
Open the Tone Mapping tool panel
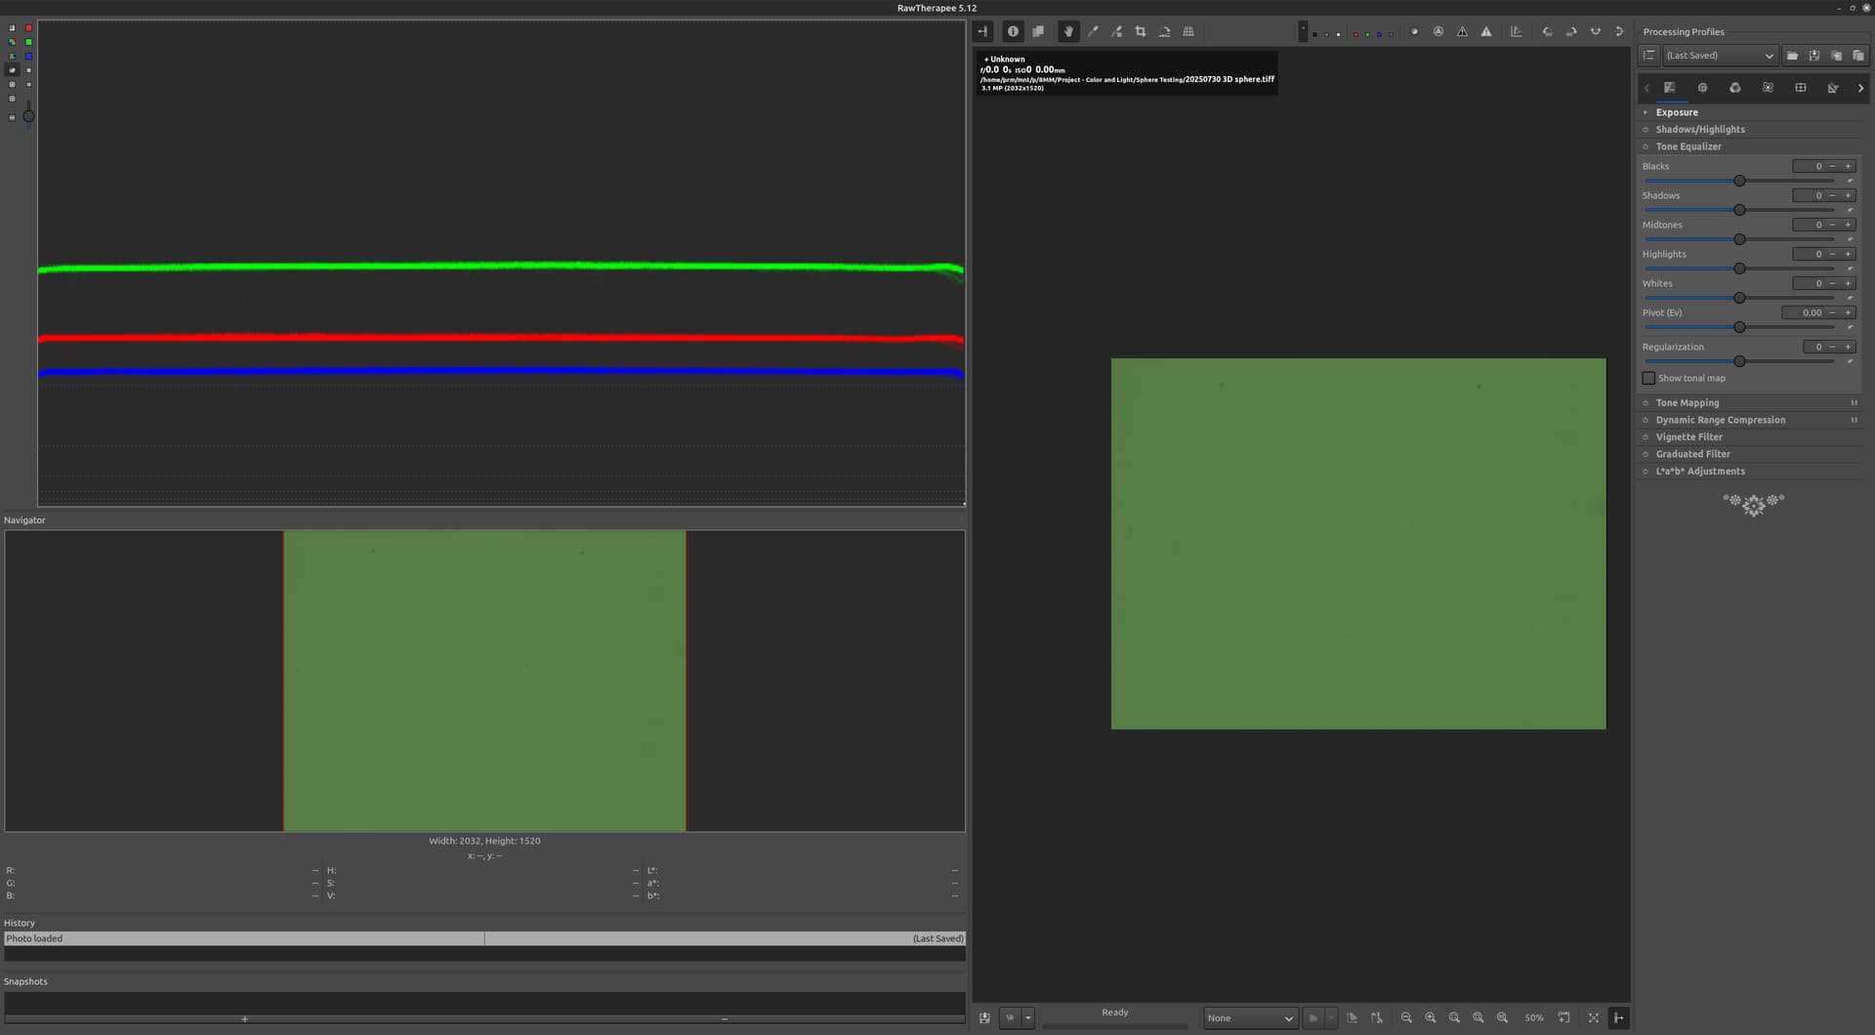[x=1687, y=403]
